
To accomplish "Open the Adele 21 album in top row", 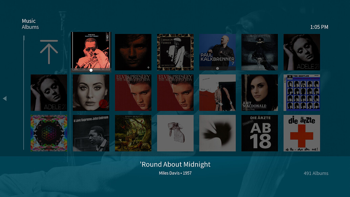I will tap(302, 52).
